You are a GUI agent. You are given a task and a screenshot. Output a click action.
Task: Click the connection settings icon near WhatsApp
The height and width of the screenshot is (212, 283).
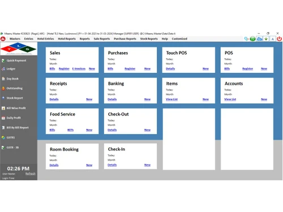[x=246, y=39]
